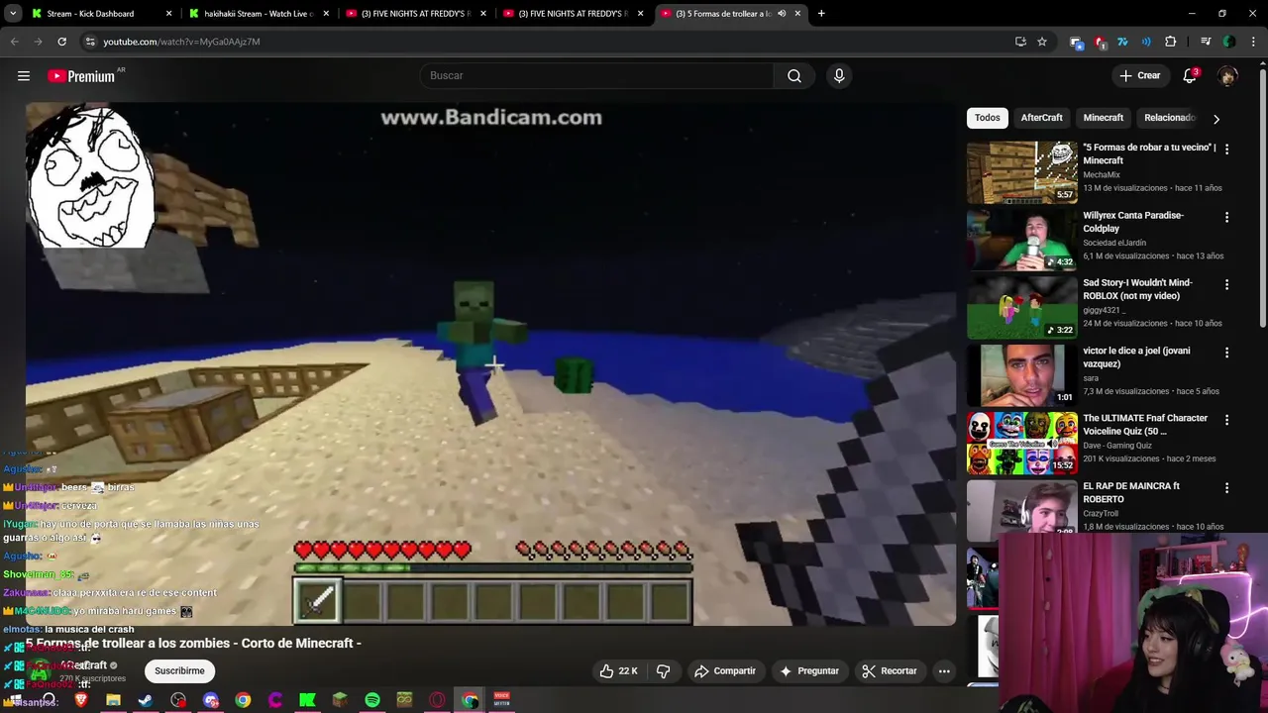
Task: Open YouTube notifications bell
Action: [1190, 75]
